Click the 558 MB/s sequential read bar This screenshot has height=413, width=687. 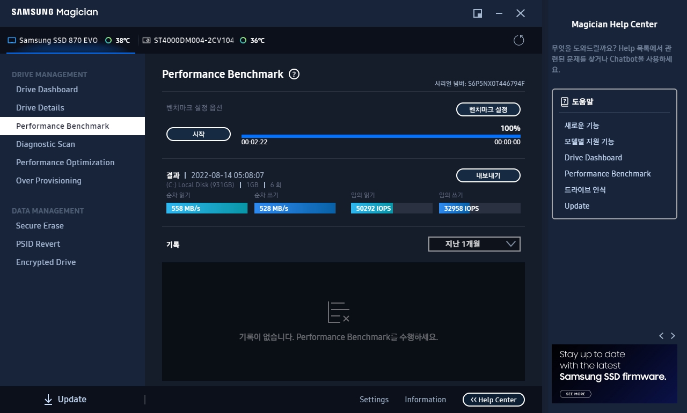pos(207,208)
